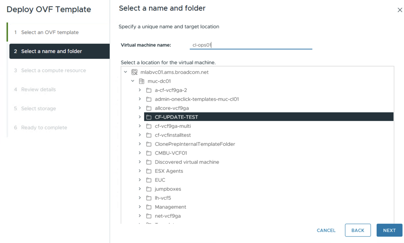Viewport: 404px width, 243px height.
Task: Click the folder icon for ESX Agents
Action: pyautogui.click(x=149, y=171)
